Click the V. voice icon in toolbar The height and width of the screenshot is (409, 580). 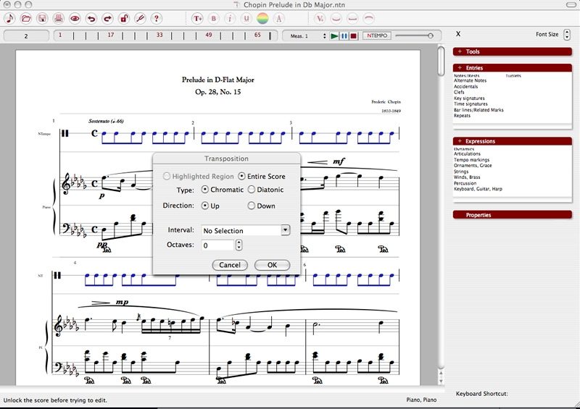[x=320, y=19]
